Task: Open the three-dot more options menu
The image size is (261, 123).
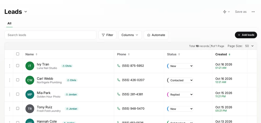Action: click(253, 12)
